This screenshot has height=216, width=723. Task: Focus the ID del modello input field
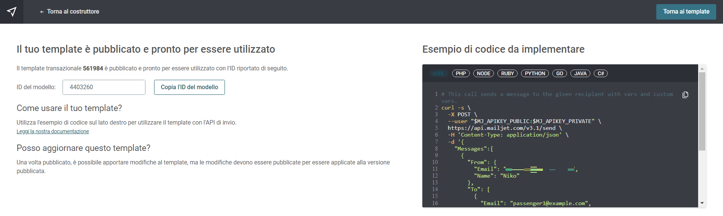[x=104, y=87]
